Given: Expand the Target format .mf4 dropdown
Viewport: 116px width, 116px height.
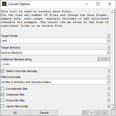Looking at the screenshot, I should coord(55,41).
